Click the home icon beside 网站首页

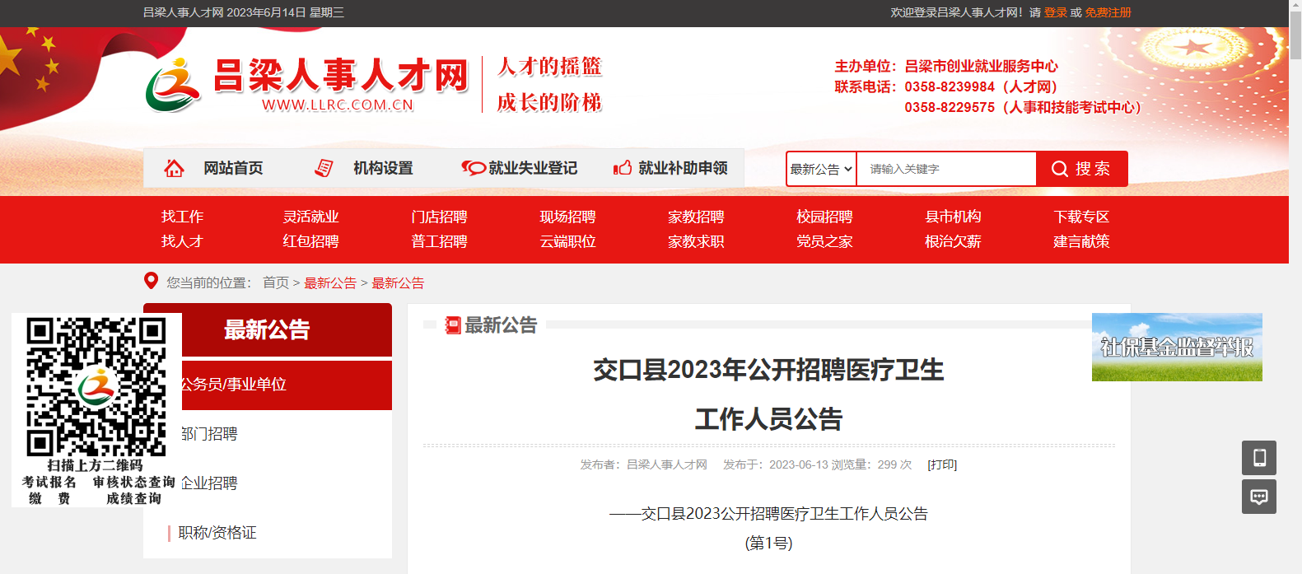(174, 168)
